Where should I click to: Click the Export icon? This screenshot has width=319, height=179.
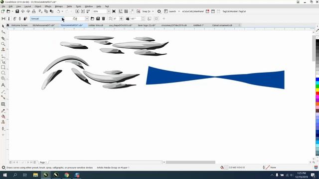pyautogui.click(x=83, y=11)
